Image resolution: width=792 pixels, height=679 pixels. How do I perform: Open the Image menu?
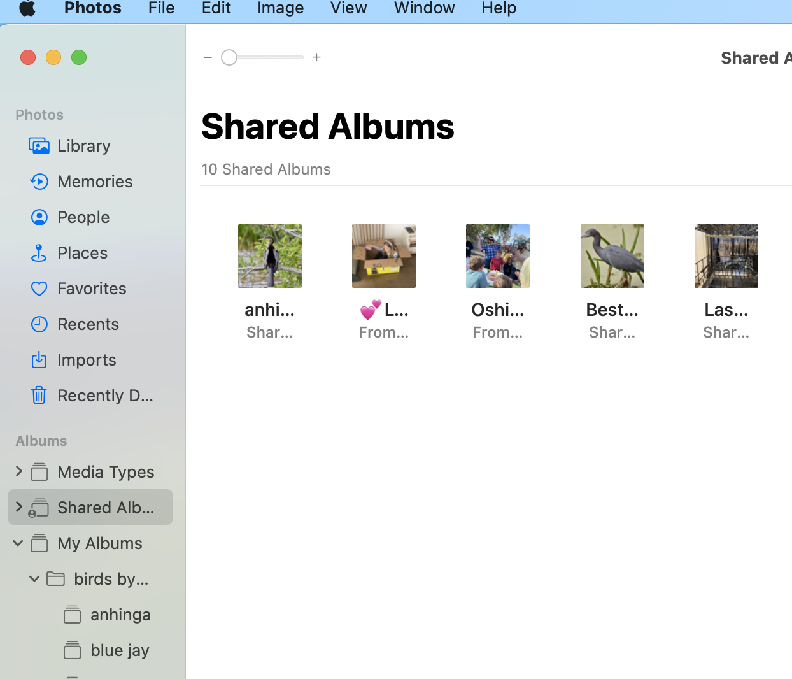point(280,8)
